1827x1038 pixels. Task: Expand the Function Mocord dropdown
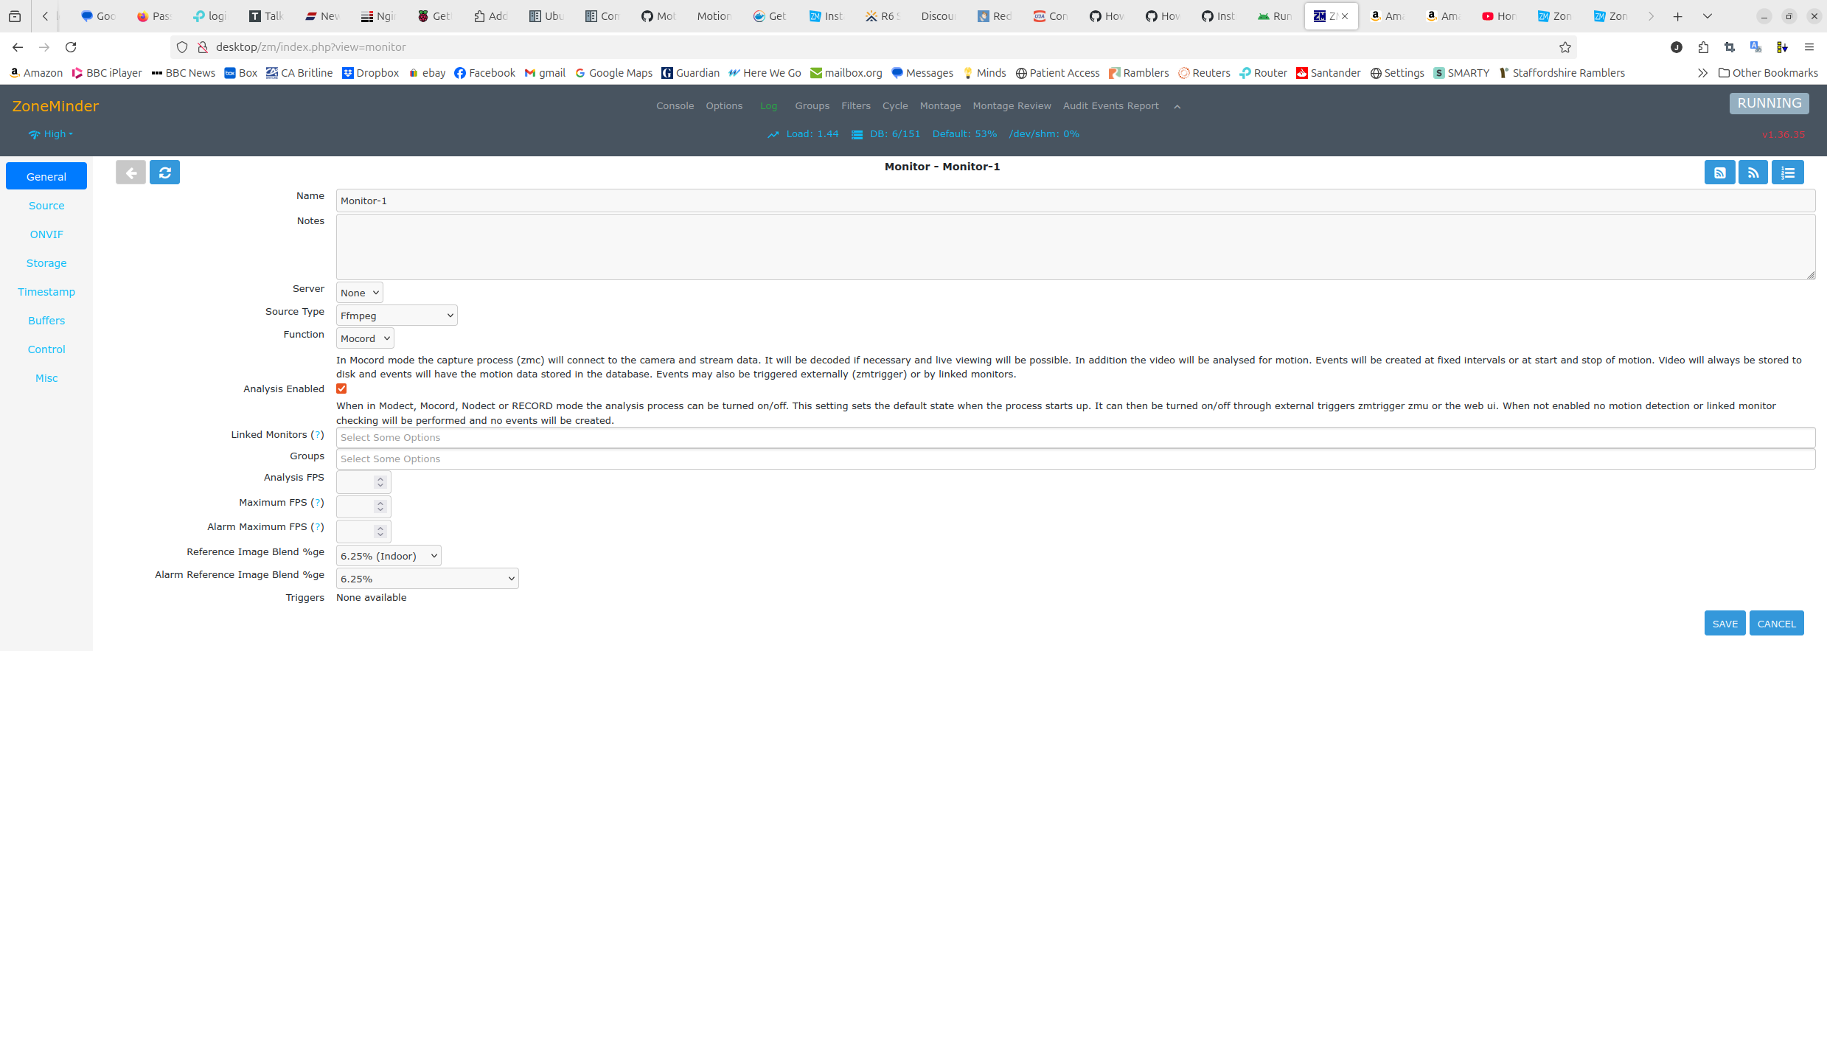click(364, 338)
